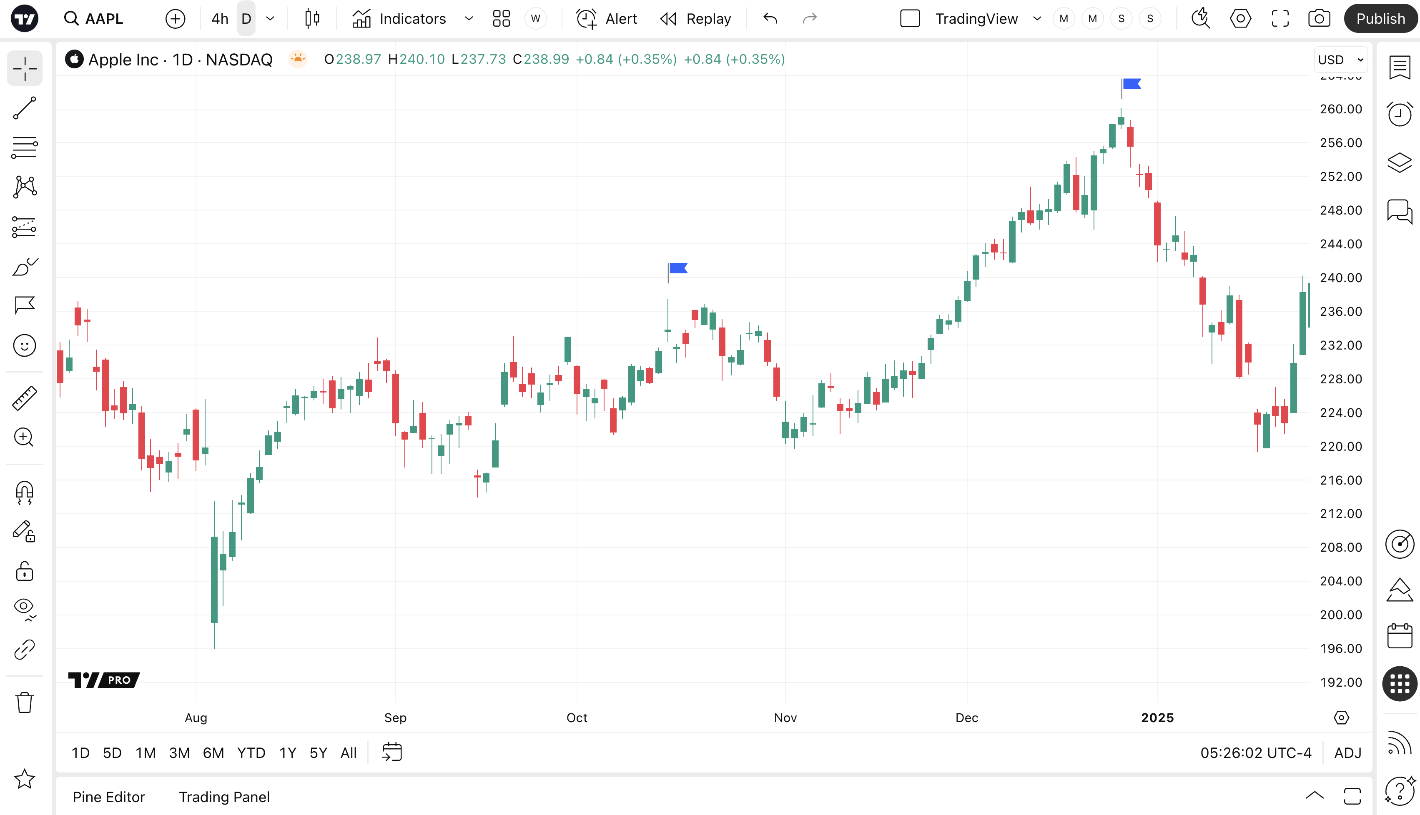Open the candlestick chart type selector
The width and height of the screenshot is (1420, 815).
click(x=312, y=19)
